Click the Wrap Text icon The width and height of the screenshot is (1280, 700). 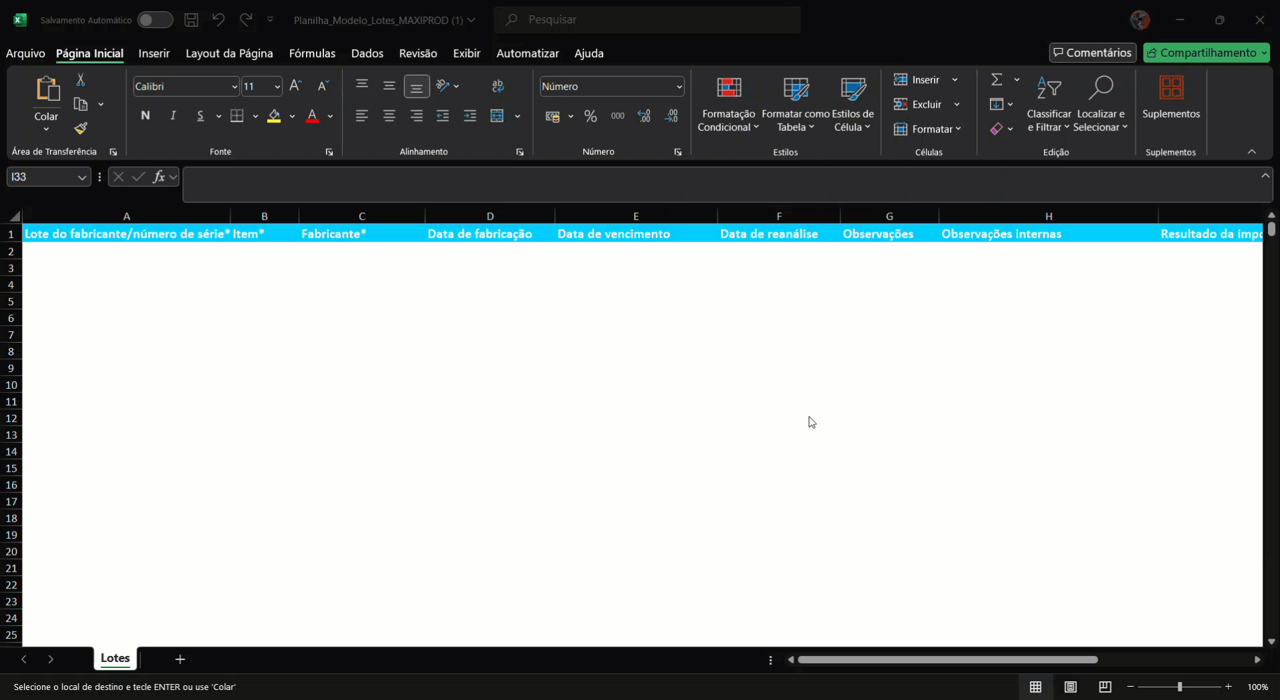pos(498,86)
